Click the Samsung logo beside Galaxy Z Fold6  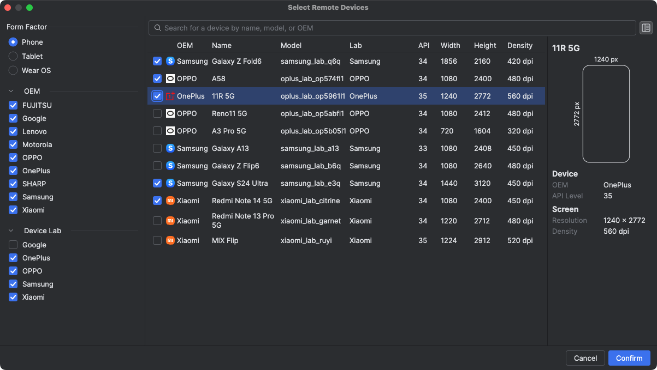(x=170, y=62)
